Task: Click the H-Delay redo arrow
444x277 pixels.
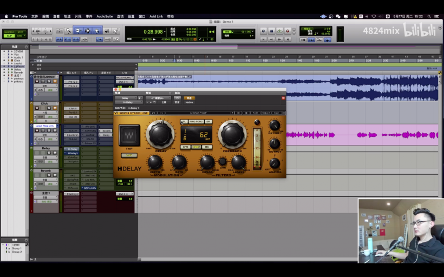Action: [x=161, y=113]
